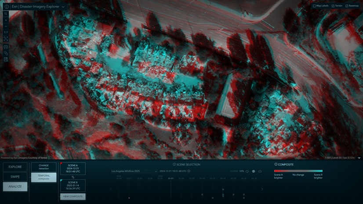Click the red-to-cyan composite legend bar
363x204 pixels.
[x=298, y=171]
